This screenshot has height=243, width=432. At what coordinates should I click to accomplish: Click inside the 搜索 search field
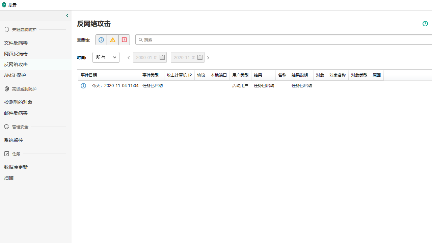(x=202, y=39)
